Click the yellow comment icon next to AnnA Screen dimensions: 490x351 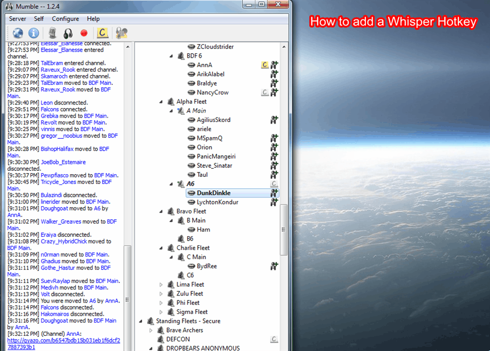265,65
